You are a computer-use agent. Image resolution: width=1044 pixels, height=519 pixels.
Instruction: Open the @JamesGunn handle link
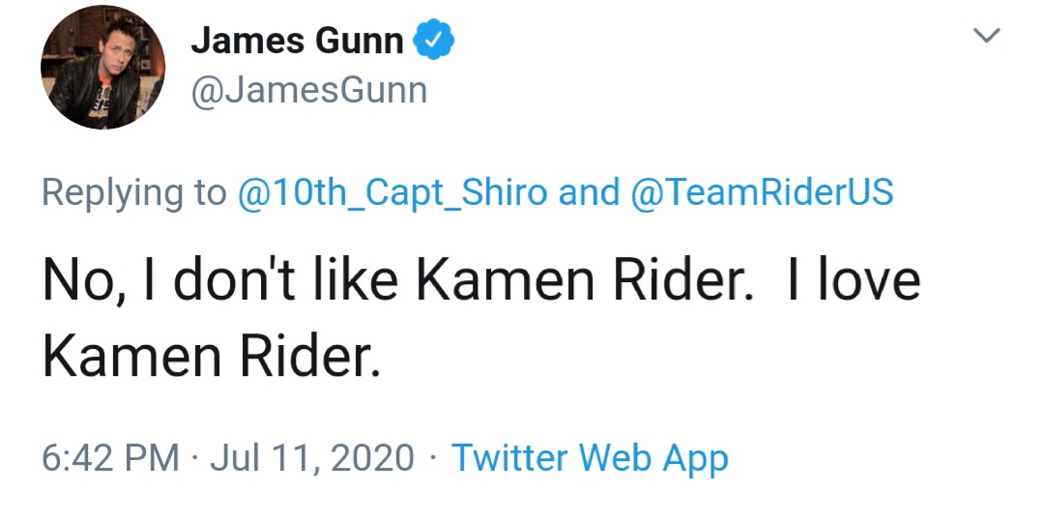pyautogui.click(x=308, y=90)
